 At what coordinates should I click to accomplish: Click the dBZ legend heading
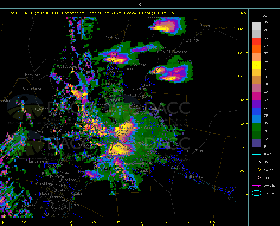tap(264, 16)
